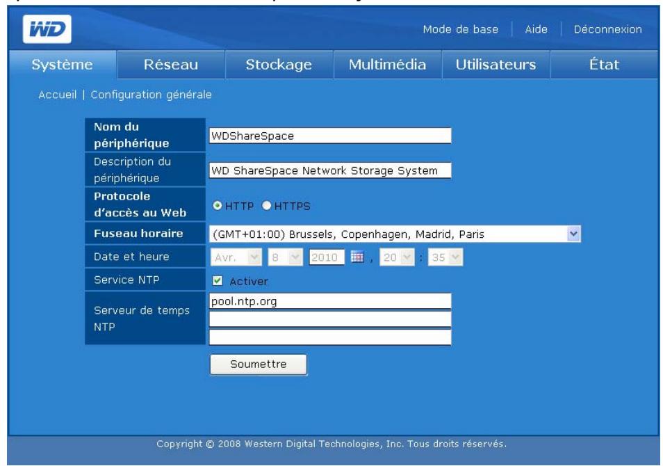The height and width of the screenshot is (466, 663).
Task: Click the Soumettre button
Action: [x=259, y=364]
